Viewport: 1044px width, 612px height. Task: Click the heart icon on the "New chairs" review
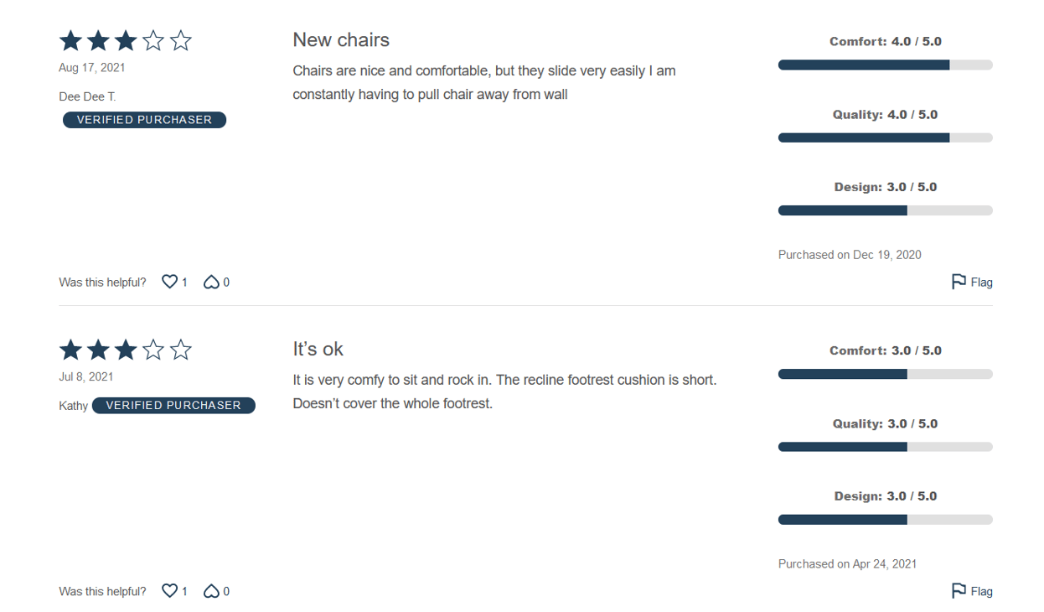(169, 282)
